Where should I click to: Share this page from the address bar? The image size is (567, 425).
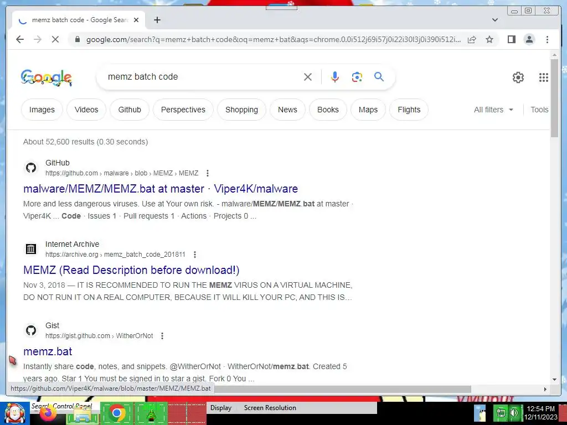coord(472,39)
